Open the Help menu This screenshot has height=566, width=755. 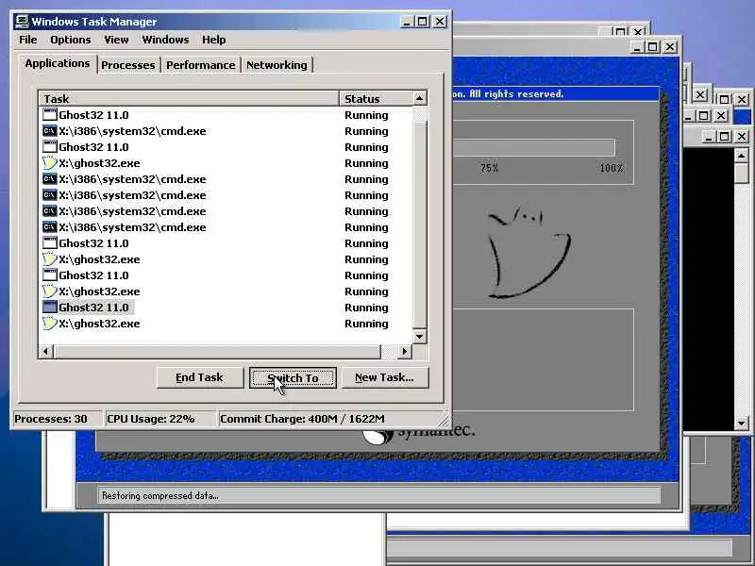click(214, 40)
